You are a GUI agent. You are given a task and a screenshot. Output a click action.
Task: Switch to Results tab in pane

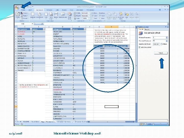(x=147, y=29)
